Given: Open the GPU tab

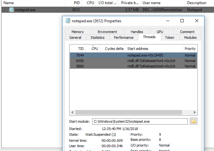Looking at the screenshot, I should tap(160, 32).
